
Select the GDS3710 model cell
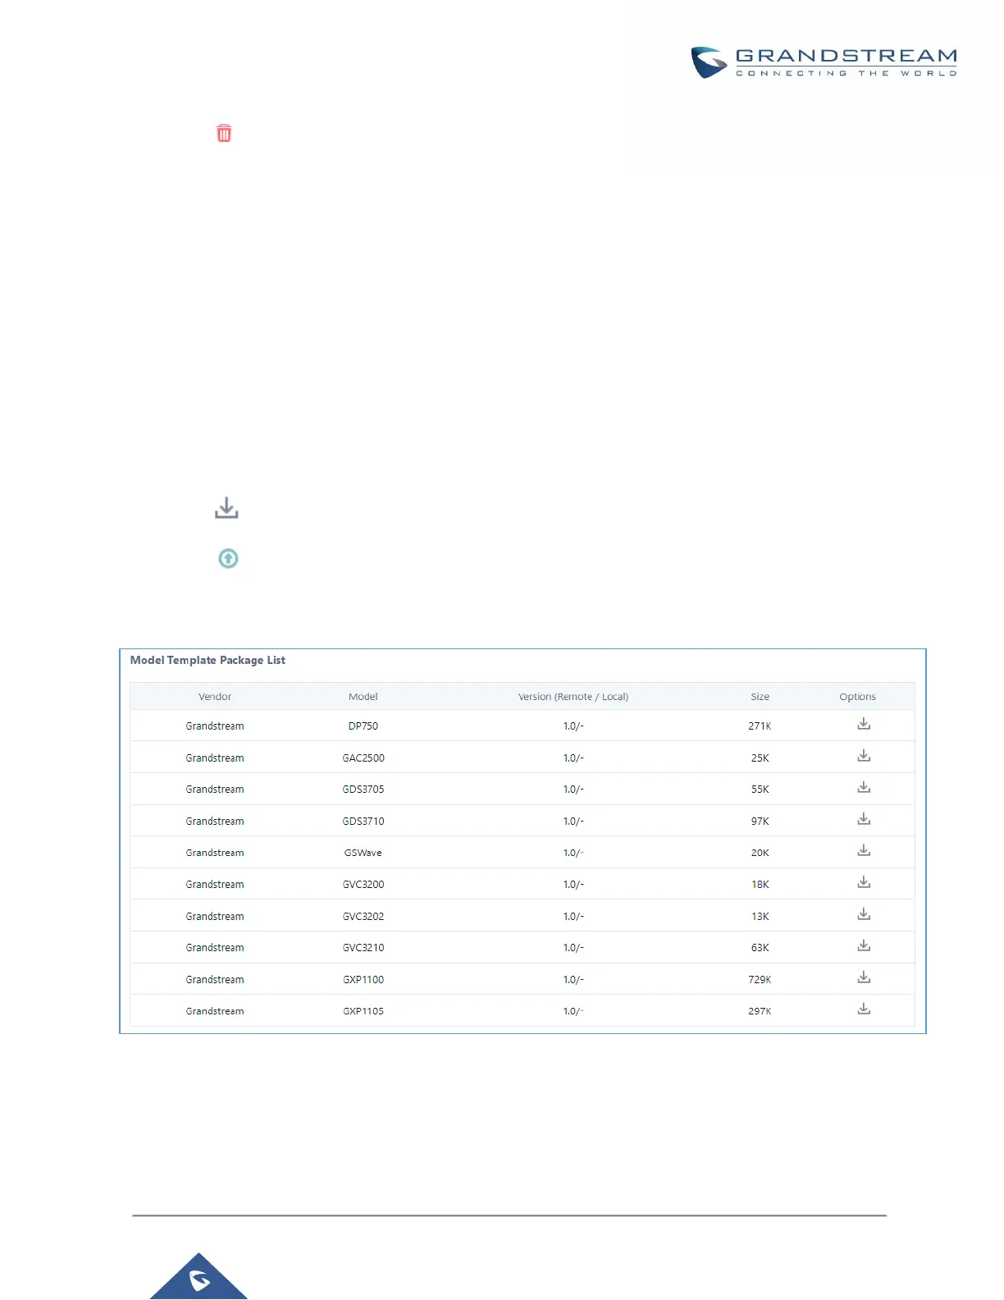pyautogui.click(x=363, y=822)
